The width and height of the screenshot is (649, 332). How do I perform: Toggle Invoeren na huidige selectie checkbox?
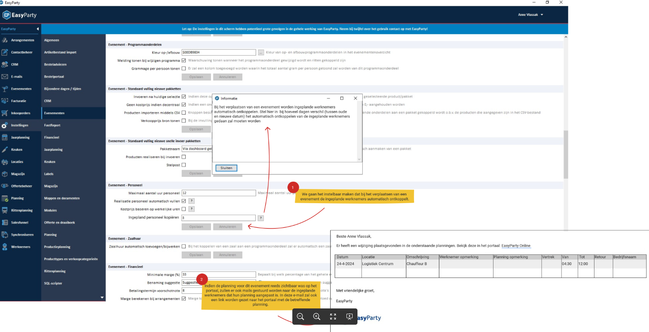[184, 97]
